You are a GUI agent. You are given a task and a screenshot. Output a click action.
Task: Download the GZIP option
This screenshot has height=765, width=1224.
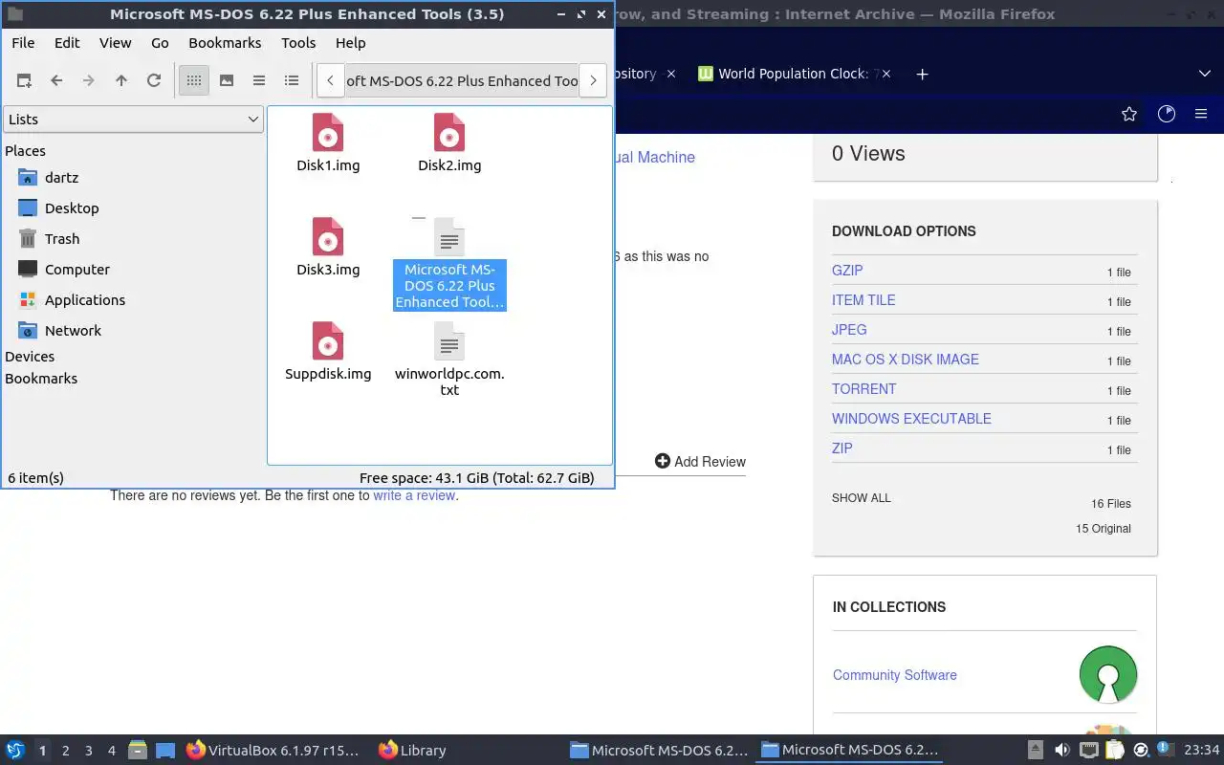pos(847,271)
